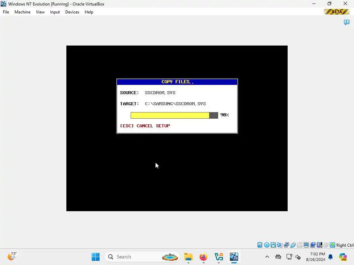Close the VirtualBox window
354x265 pixels.
pyautogui.click(x=345, y=3)
